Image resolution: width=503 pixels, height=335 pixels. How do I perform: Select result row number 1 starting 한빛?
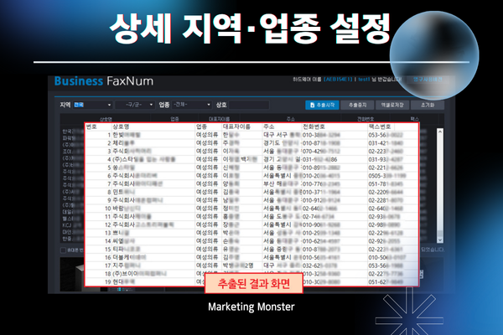pos(251,135)
